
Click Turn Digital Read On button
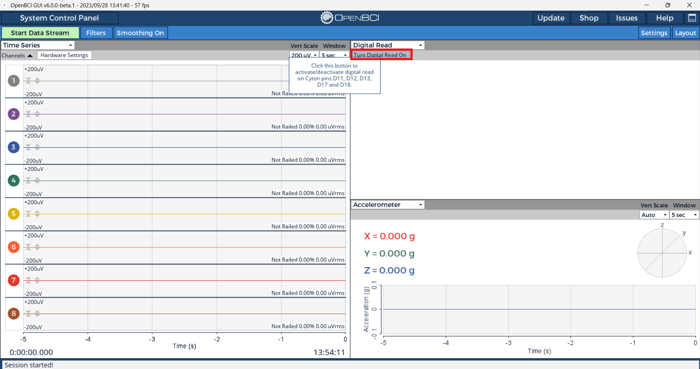[381, 55]
